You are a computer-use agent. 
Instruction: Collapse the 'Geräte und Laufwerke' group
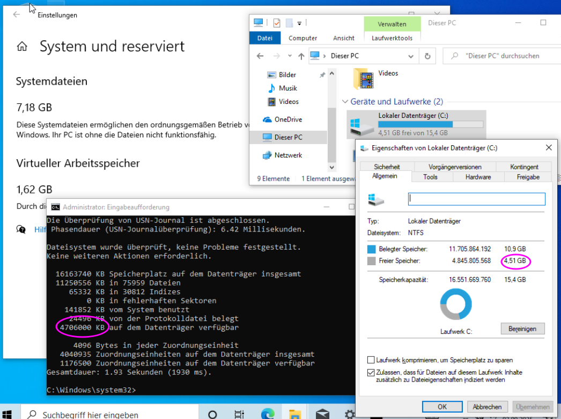pyautogui.click(x=345, y=101)
